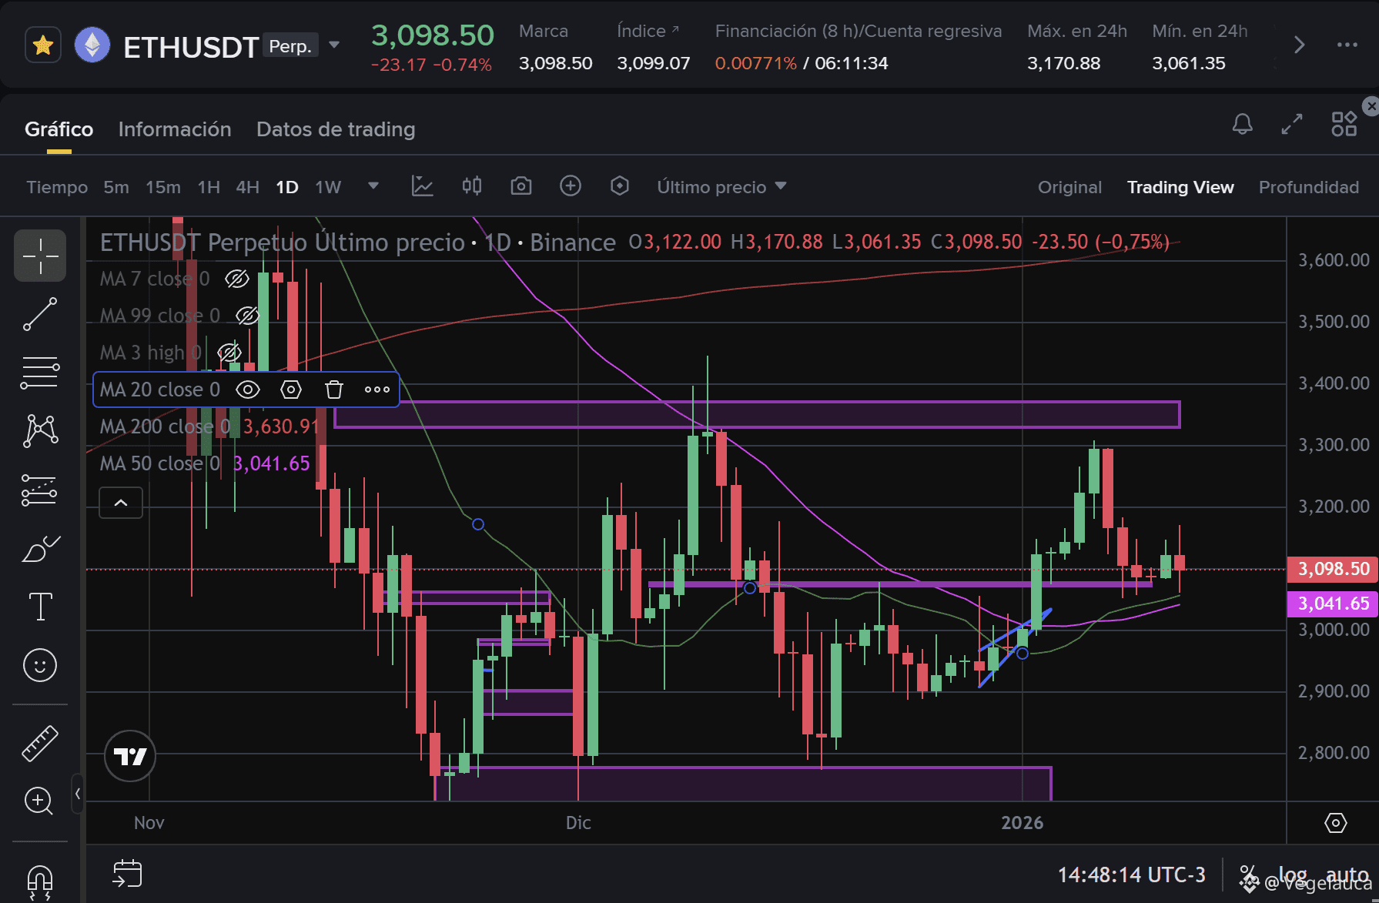Open the candlestick chart type selector
The image size is (1379, 903).
[x=472, y=186]
